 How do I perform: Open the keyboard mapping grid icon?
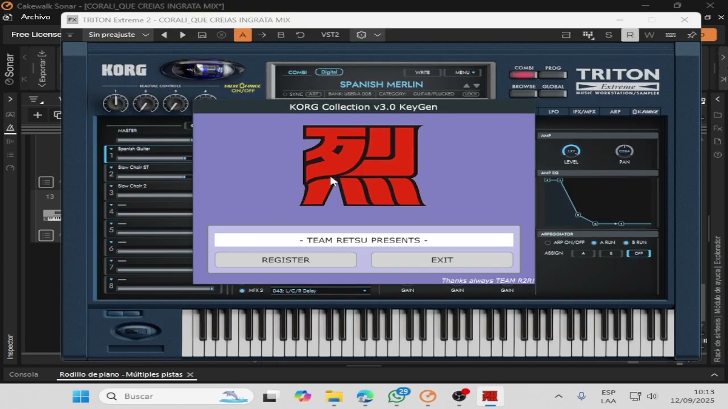coord(588,35)
